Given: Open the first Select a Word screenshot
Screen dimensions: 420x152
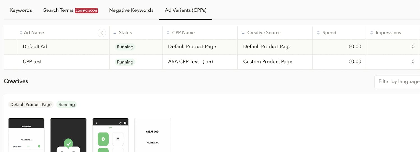Looking at the screenshot, I should [x=26, y=135].
